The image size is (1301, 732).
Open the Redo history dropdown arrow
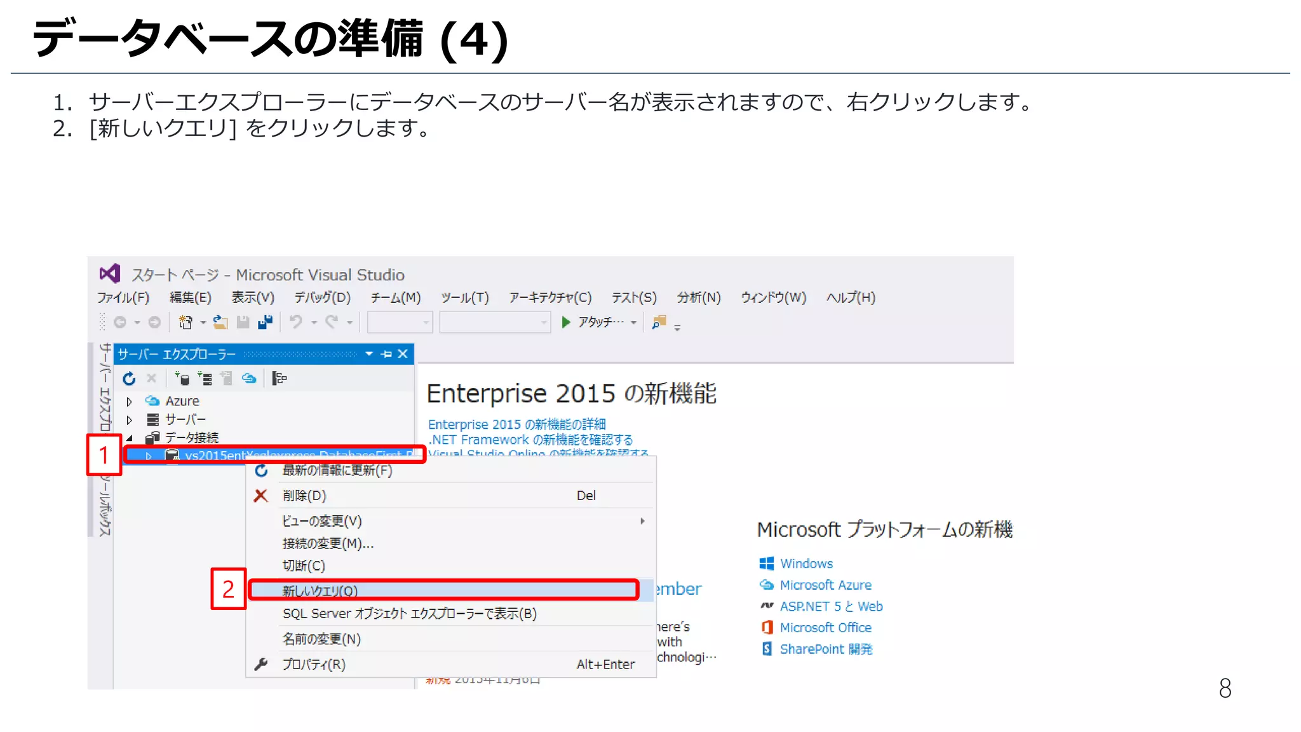pos(349,323)
